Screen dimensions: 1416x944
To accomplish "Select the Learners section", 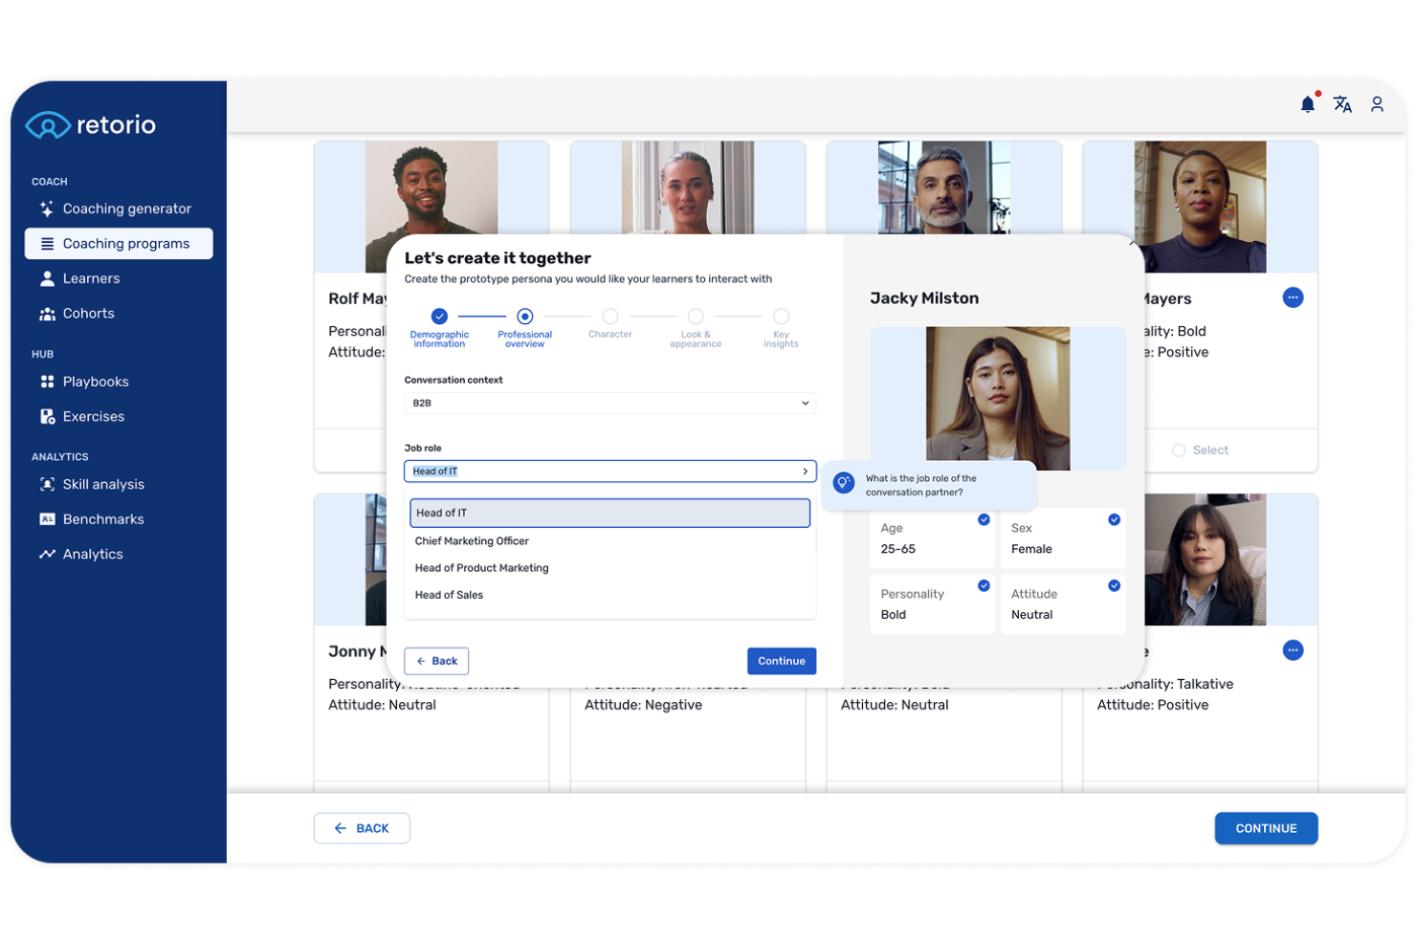I will point(92,278).
